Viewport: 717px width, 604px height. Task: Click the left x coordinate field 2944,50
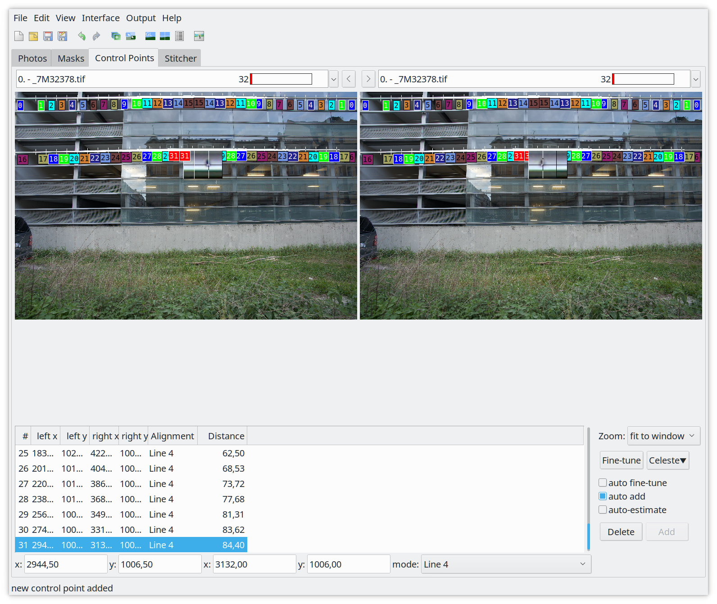pyautogui.click(x=66, y=564)
